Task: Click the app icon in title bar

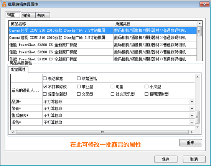Action: coord(4,4)
